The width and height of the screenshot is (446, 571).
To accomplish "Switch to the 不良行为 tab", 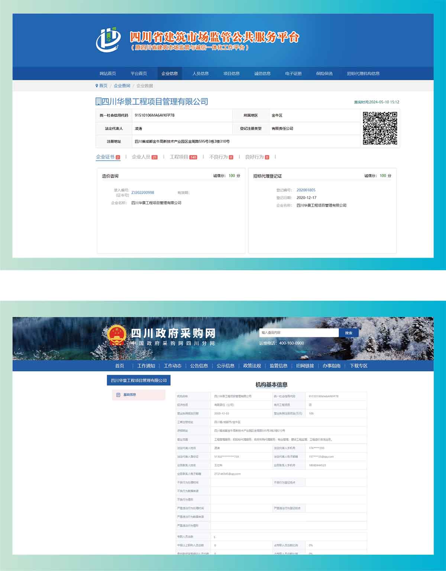I will [x=221, y=157].
